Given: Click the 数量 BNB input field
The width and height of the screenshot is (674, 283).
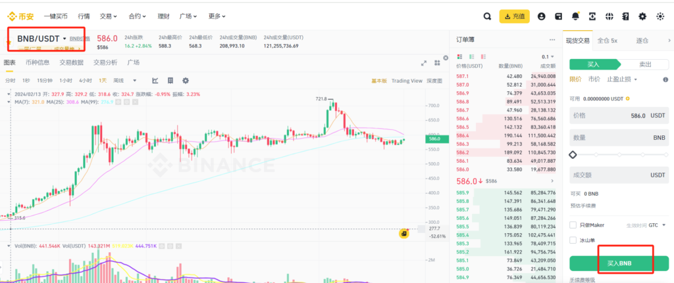Looking at the screenshot, I should pyautogui.click(x=619, y=138).
